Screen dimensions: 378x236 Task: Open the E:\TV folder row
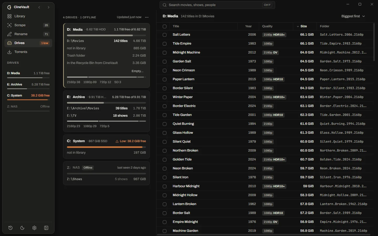[106, 116]
